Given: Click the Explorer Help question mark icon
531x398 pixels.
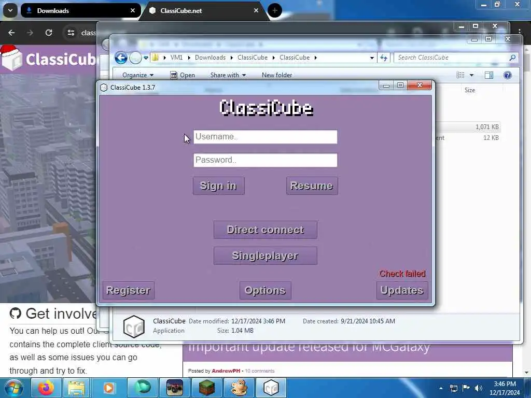Looking at the screenshot, I should click(507, 75).
